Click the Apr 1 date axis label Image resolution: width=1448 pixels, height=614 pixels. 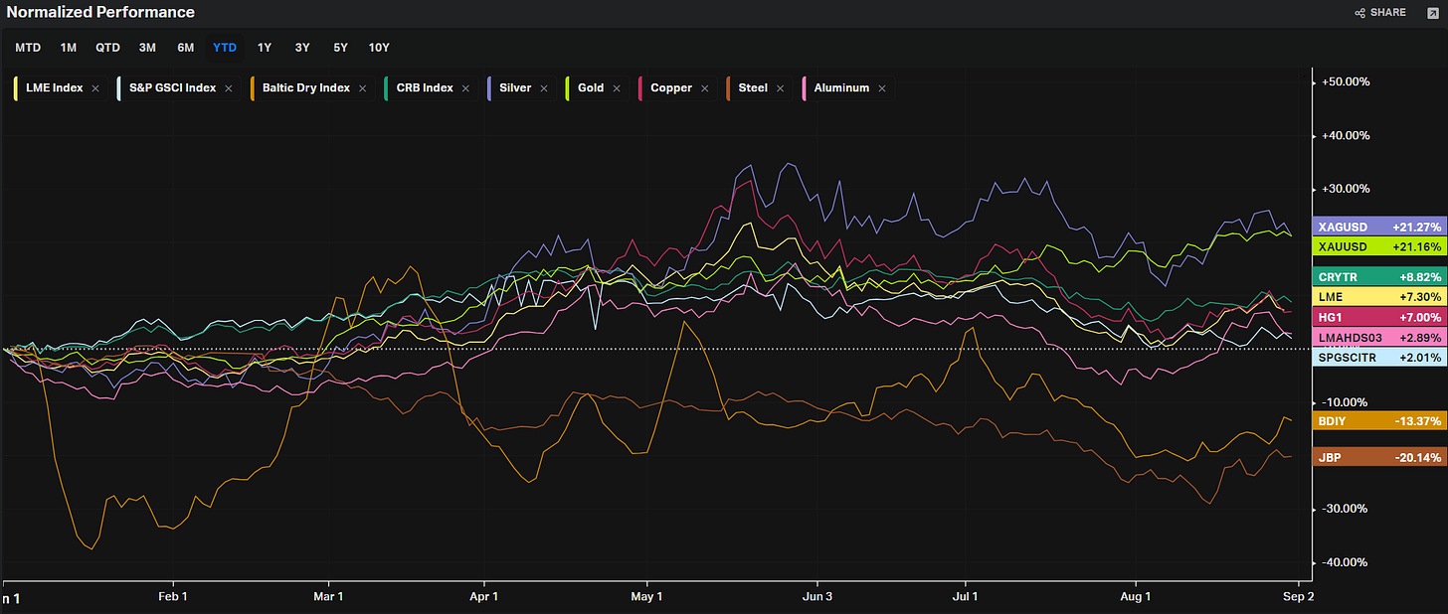click(483, 596)
